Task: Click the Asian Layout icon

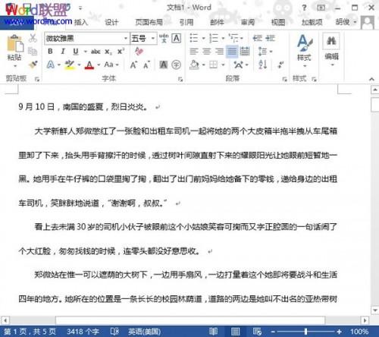Action: click(239, 65)
